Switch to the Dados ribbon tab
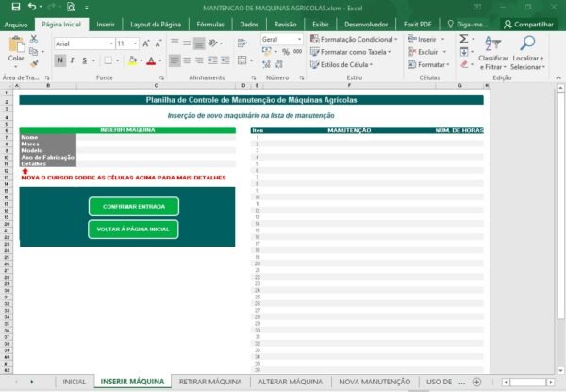 (249, 25)
